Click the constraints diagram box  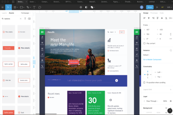pos(148,74)
